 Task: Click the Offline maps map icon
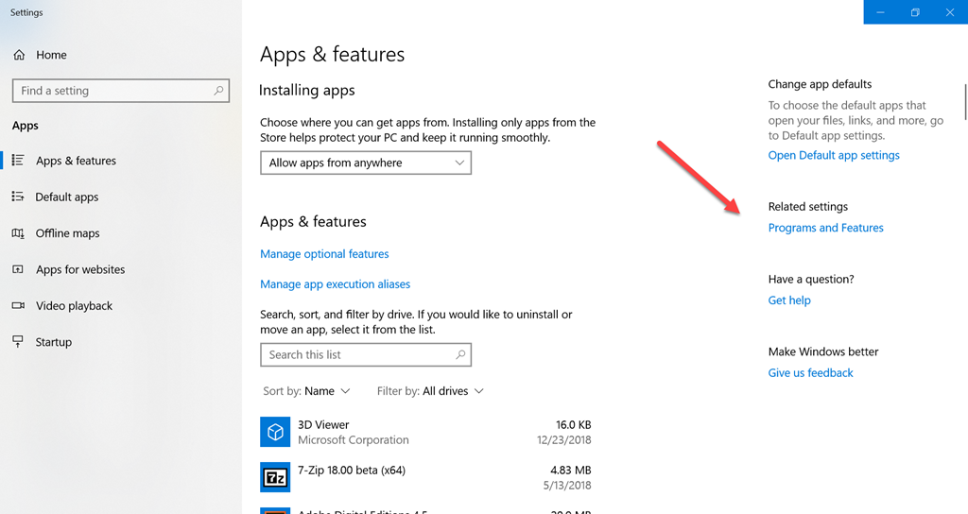(18, 233)
